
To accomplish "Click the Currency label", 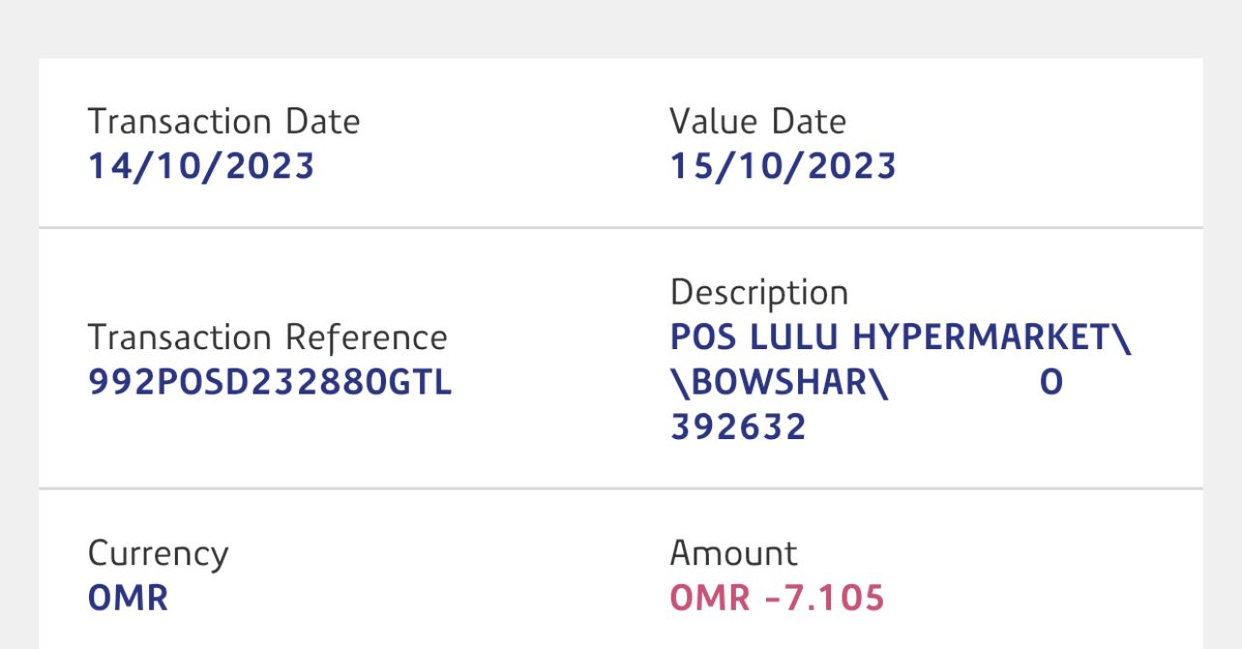I will 158,554.
